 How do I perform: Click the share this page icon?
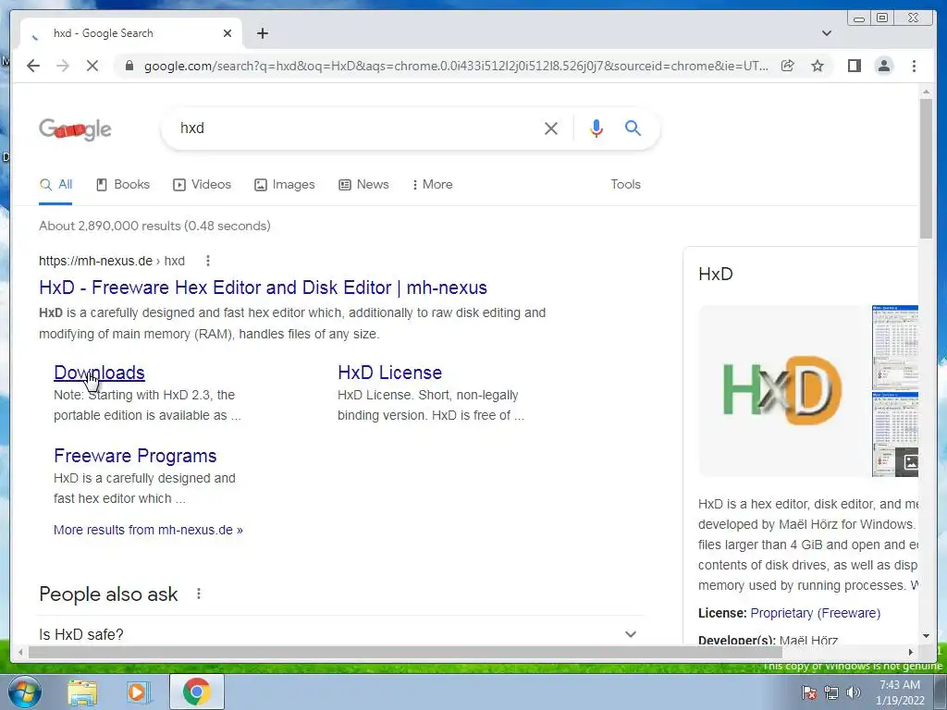point(787,66)
